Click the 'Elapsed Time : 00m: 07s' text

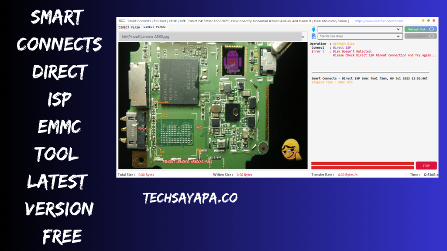click(332, 82)
